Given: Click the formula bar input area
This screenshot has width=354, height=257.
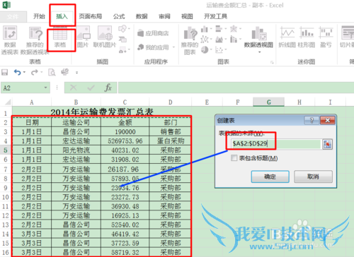Looking at the screenshot, I should pos(236,88).
